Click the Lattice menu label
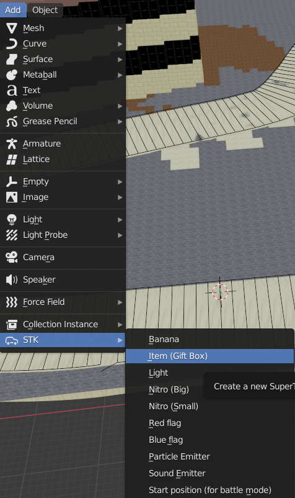Viewport: 295px width, 498px height. click(x=36, y=159)
